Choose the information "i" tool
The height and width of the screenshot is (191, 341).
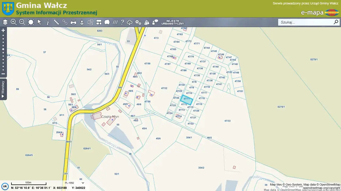pos(48,22)
